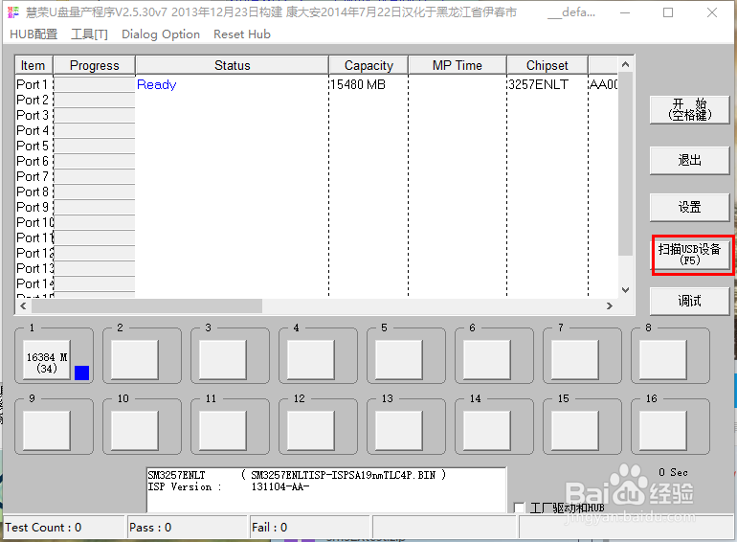This screenshot has height=542, width=737.
Task: Click the list's scroll right arrow
Action: [x=610, y=306]
